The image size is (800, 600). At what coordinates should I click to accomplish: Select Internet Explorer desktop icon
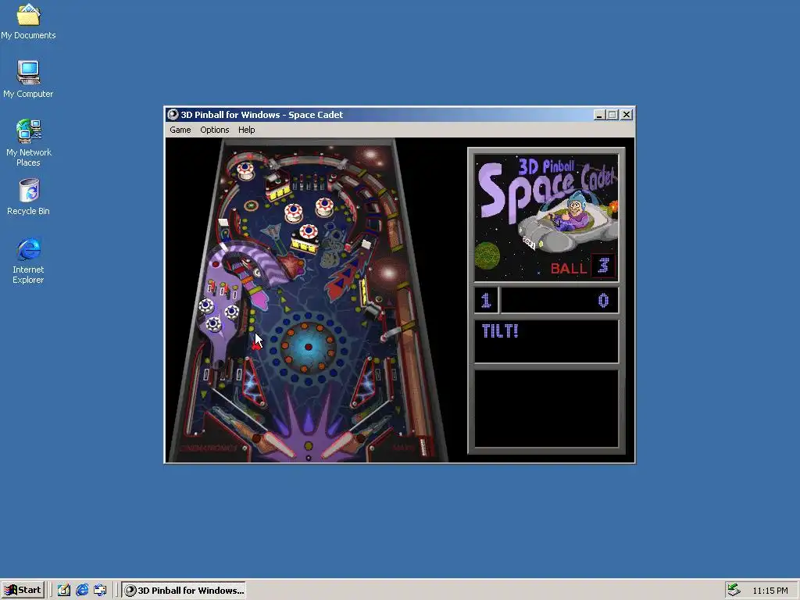(28, 260)
